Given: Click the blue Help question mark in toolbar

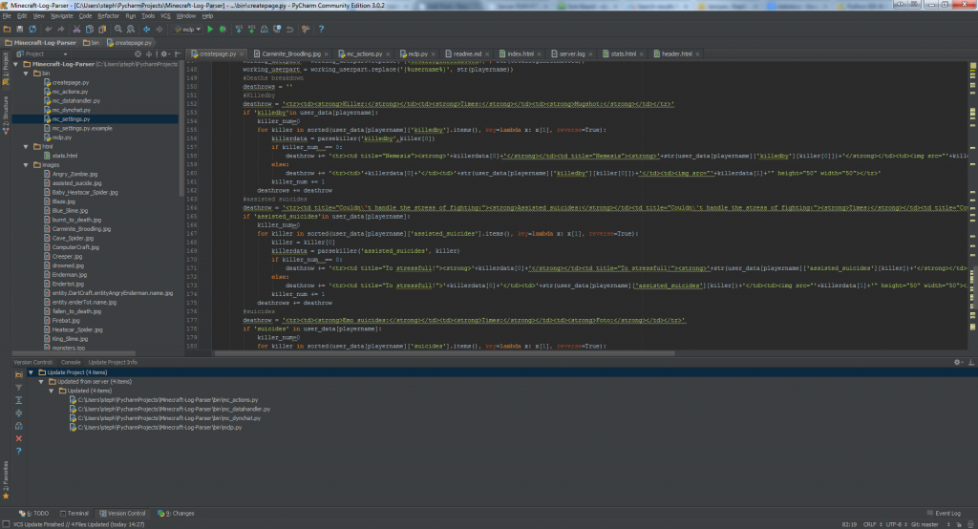Looking at the screenshot, I should 321,29.
